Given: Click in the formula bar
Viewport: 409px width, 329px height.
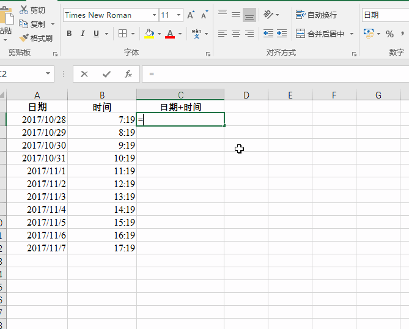Looking at the screenshot, I should [276, 74].
